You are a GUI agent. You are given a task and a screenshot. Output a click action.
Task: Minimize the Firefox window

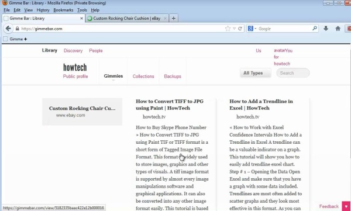(x=328, y=3)
